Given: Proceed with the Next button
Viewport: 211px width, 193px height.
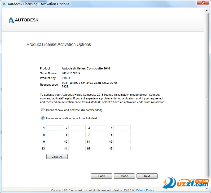Looking at the screenshot, I should (x=147, y=176).
